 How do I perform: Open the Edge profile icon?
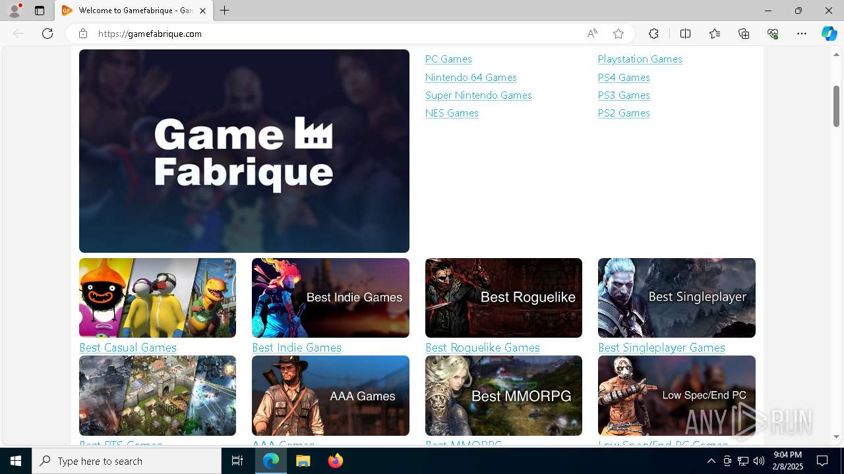(15, 11)
